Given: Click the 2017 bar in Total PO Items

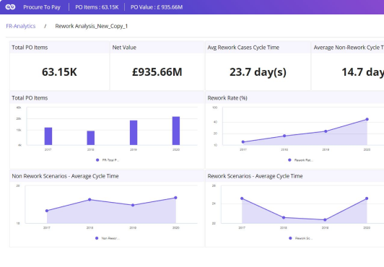Looking at the screenshot, I should [48, 136].
